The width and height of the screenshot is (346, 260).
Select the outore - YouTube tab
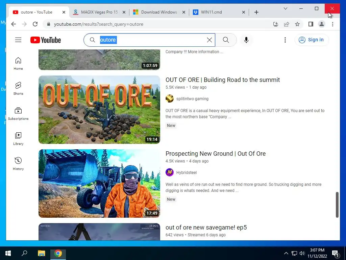(36, 12)
